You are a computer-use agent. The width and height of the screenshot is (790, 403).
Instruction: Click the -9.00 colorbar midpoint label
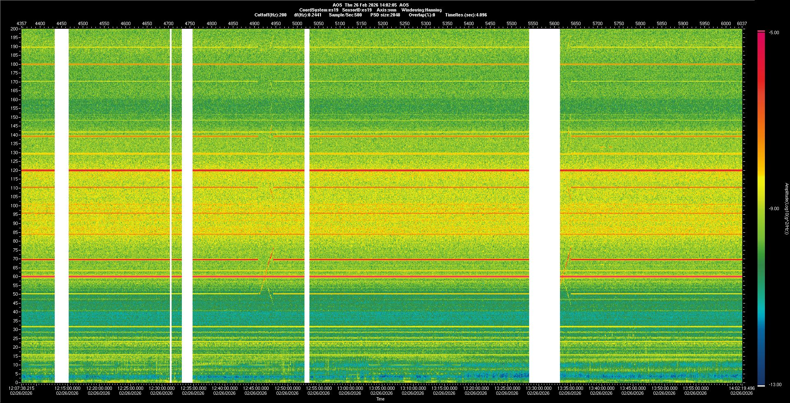point(774,208)
